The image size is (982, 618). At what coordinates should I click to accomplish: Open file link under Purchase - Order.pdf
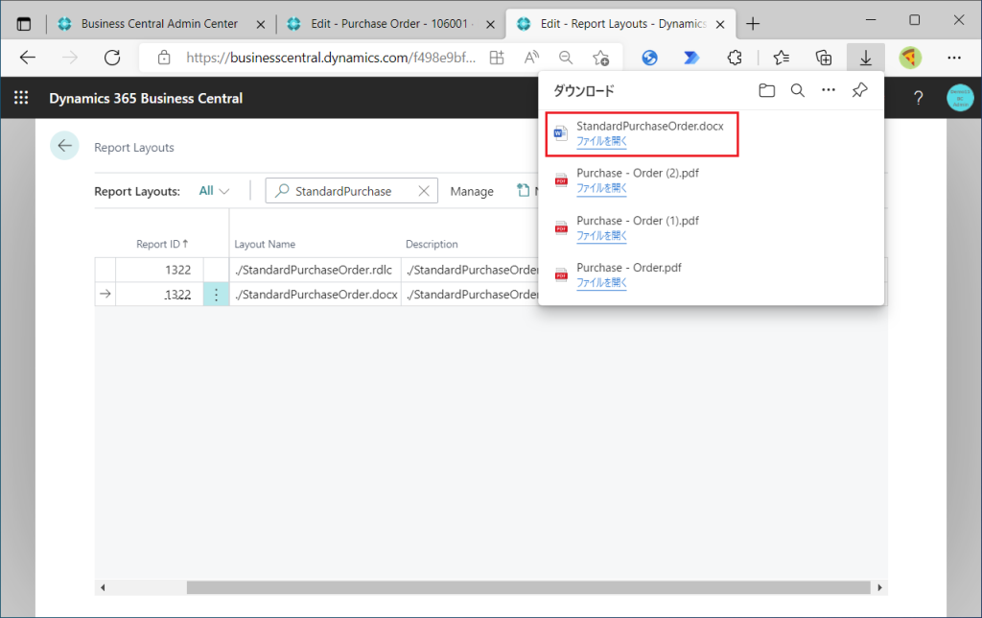pos(601,283)
